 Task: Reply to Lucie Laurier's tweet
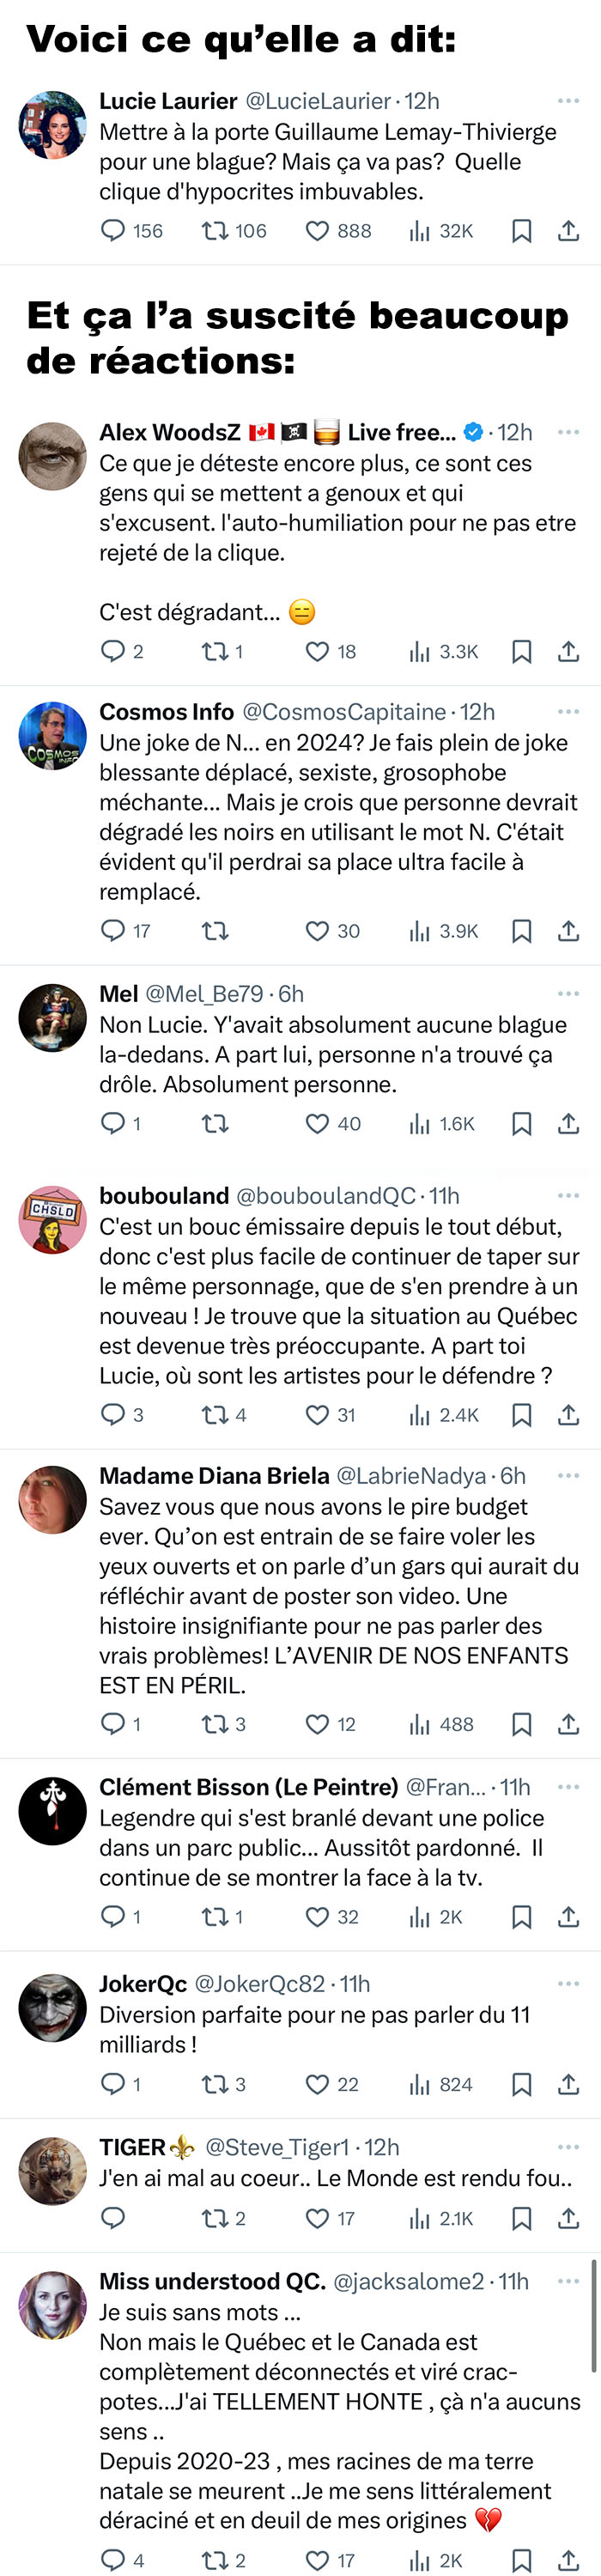pyautogui.click(x=113, y=232)
